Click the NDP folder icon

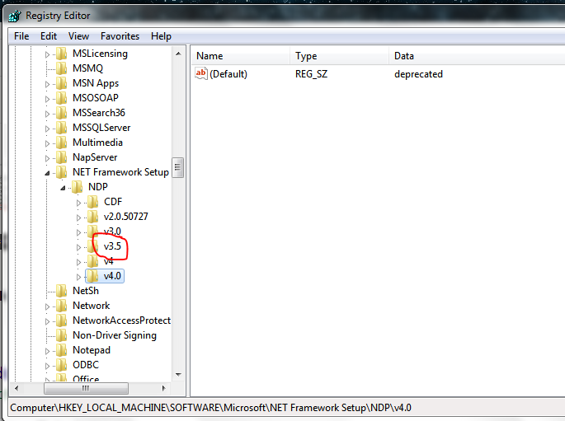[77, 187]
